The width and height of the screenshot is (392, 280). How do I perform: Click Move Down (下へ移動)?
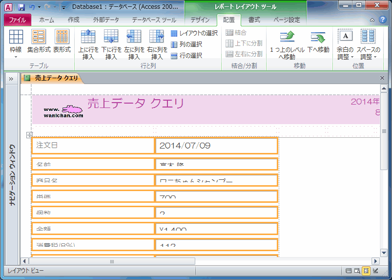click(318, 42)
